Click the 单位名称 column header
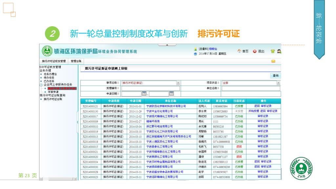The height and width of the screenshot is (189, 336). [x=171, y=101]
